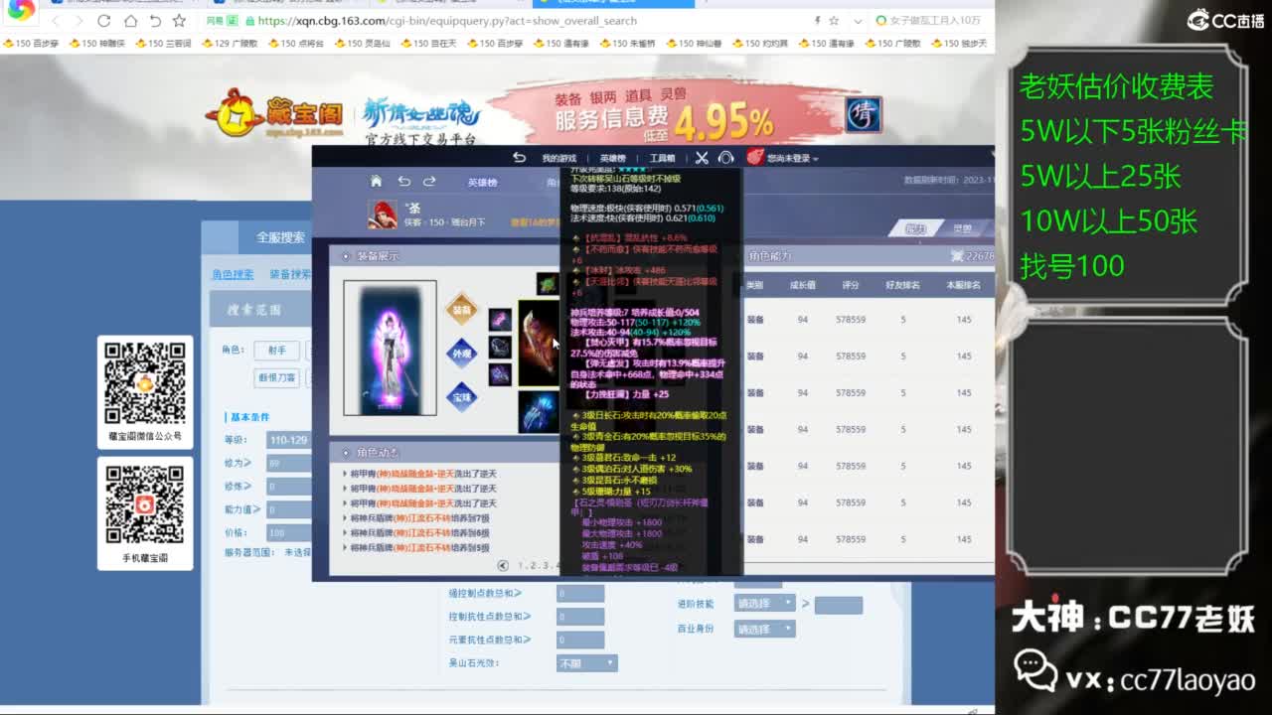Open the 江流石不转培养到5级 activity entry
Screen dimensions: 1272x715
[417, 548]
